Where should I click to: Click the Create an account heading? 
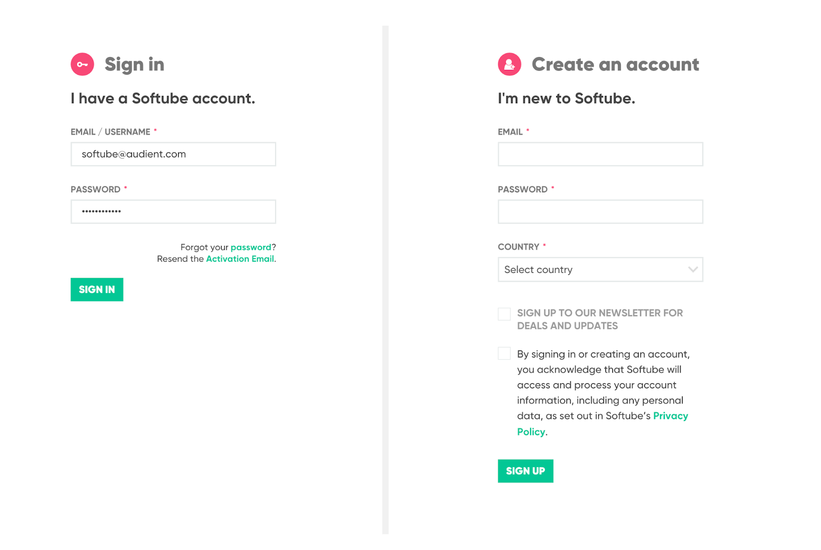[x=615, y=64]
